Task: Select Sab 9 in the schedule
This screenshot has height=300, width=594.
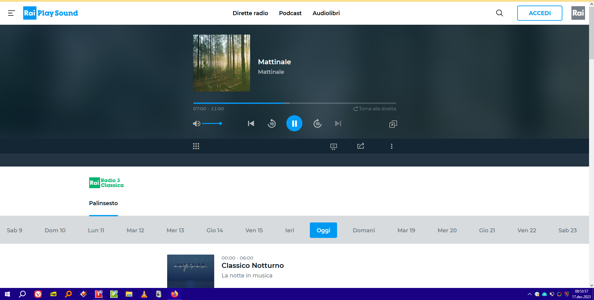Action: [x=15, y=230]
